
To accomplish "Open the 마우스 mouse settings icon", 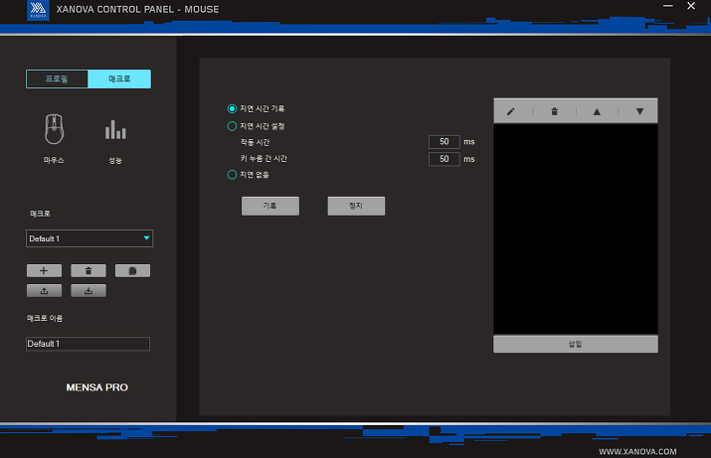I will (54, 129).
